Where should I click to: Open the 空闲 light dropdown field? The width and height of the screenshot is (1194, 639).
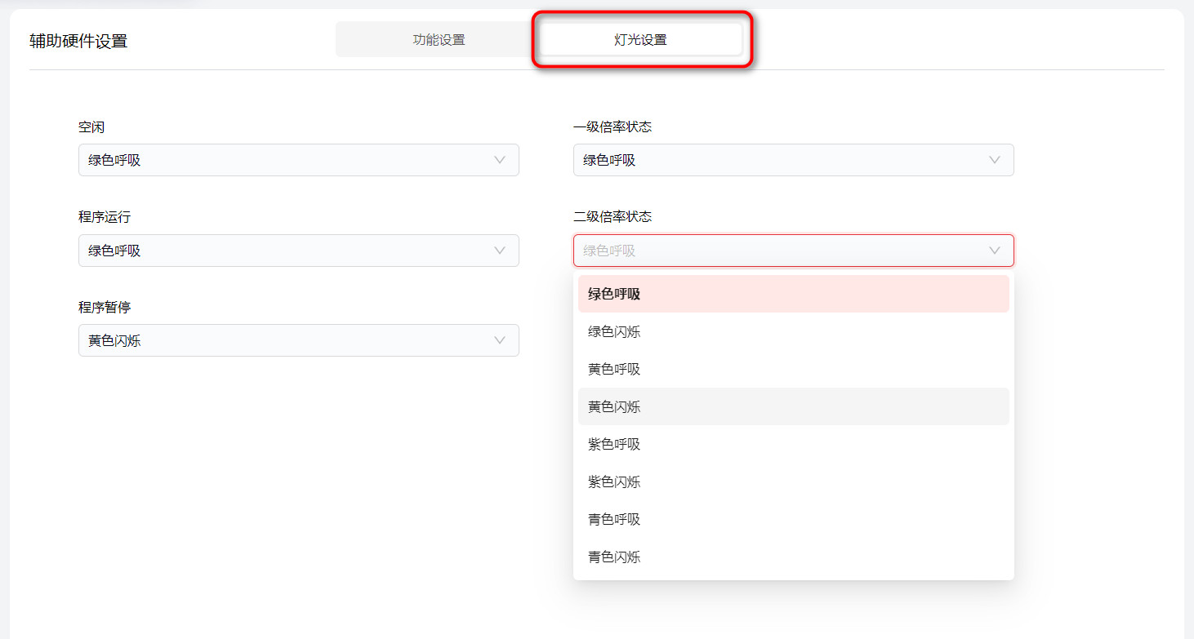pyautogui.click(x=286, y=160)
